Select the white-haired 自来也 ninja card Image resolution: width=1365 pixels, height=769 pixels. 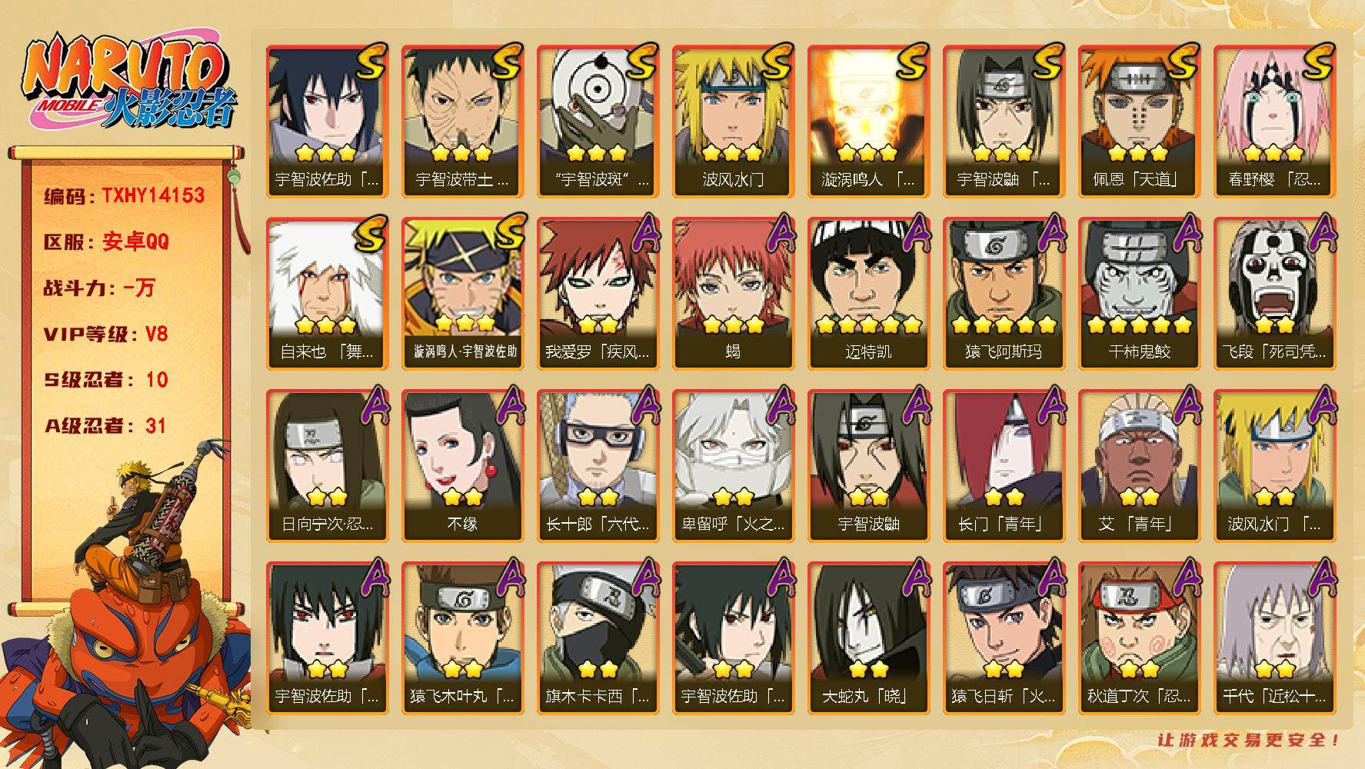(327, 294)
